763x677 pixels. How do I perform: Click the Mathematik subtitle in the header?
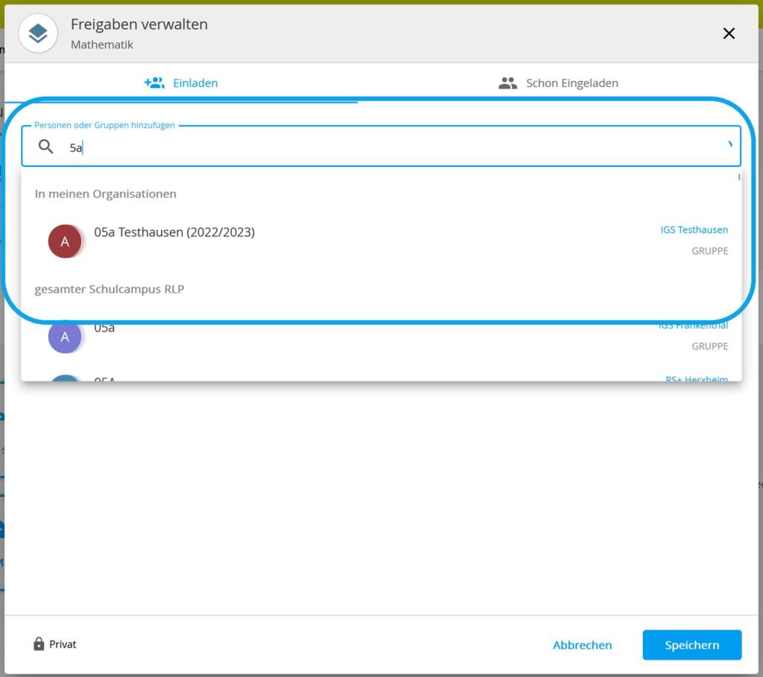(101, 45)
